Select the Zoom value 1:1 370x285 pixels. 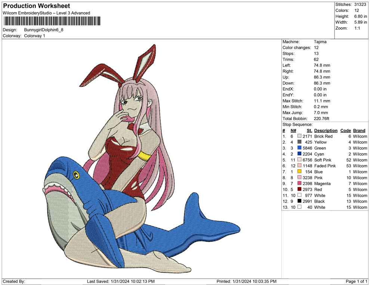[357, 28]
